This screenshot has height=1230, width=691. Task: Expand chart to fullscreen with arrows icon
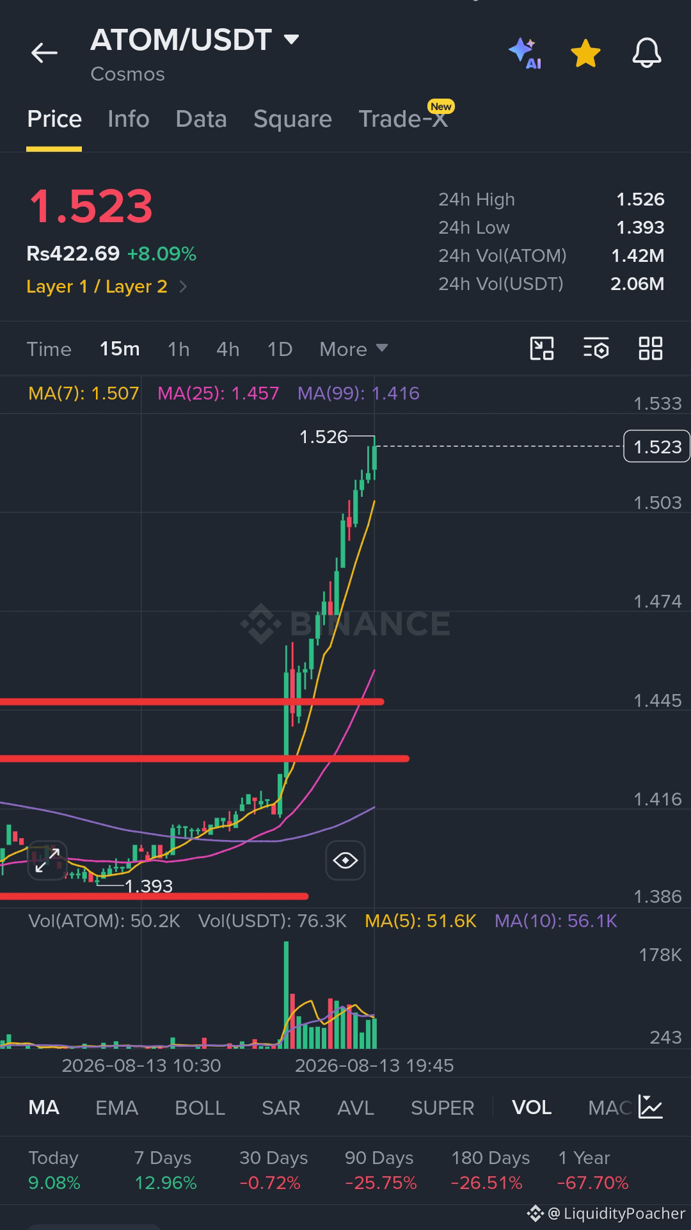(47, 860)
